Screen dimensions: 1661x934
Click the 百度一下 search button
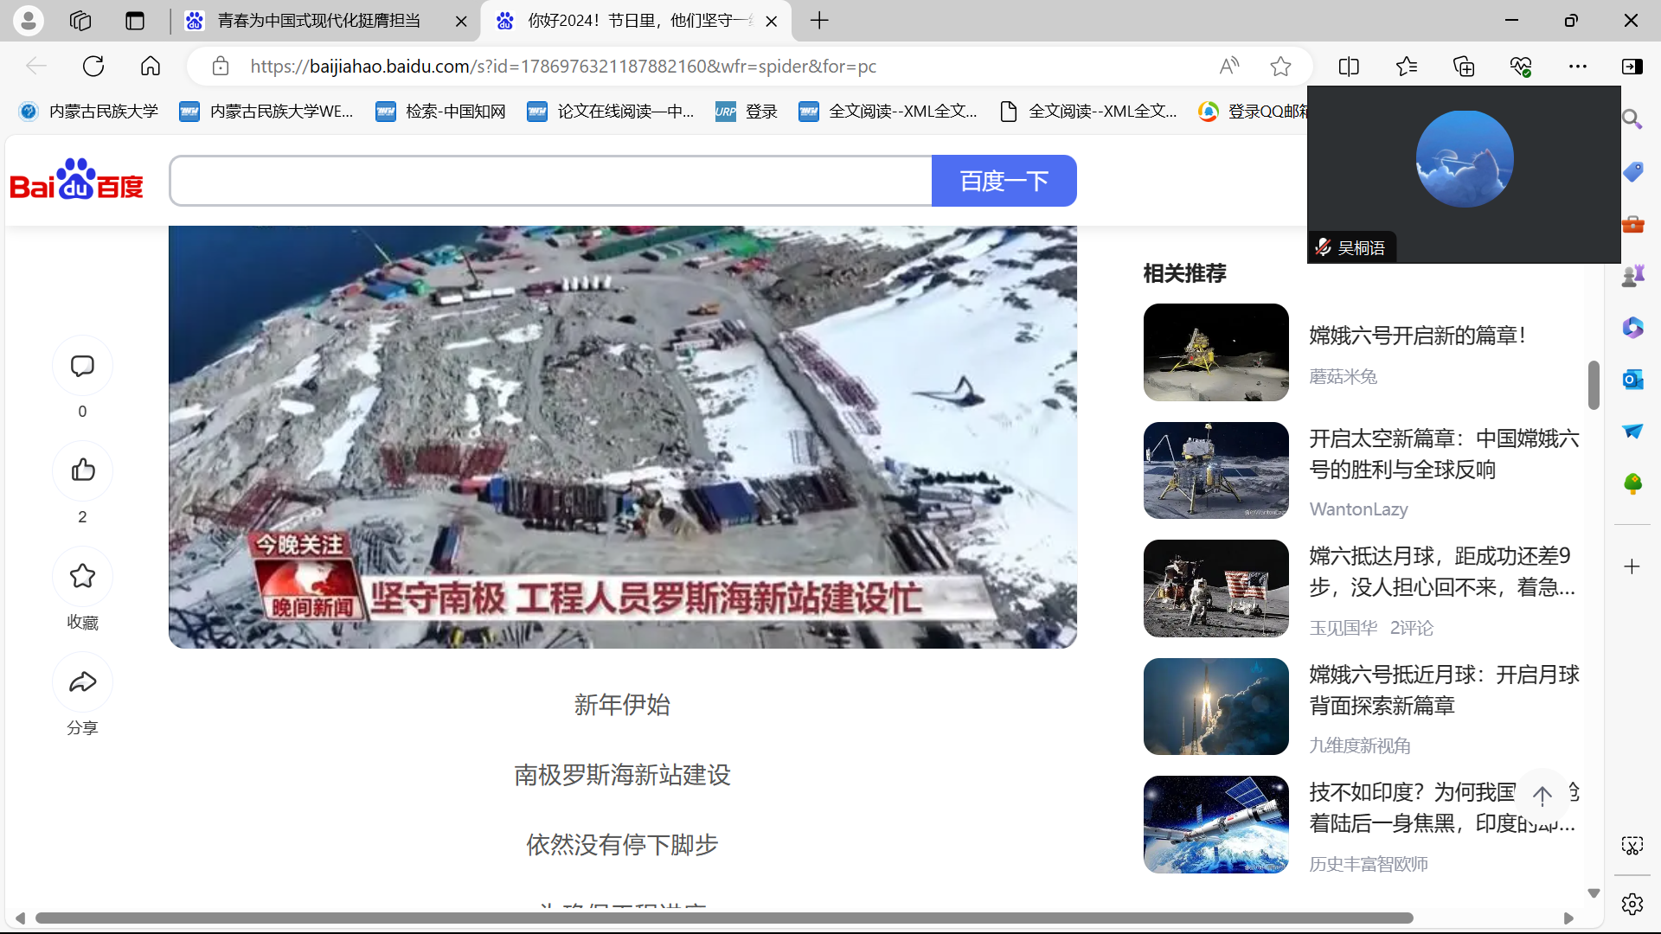pyautogui.click(x=1004, y=181)
